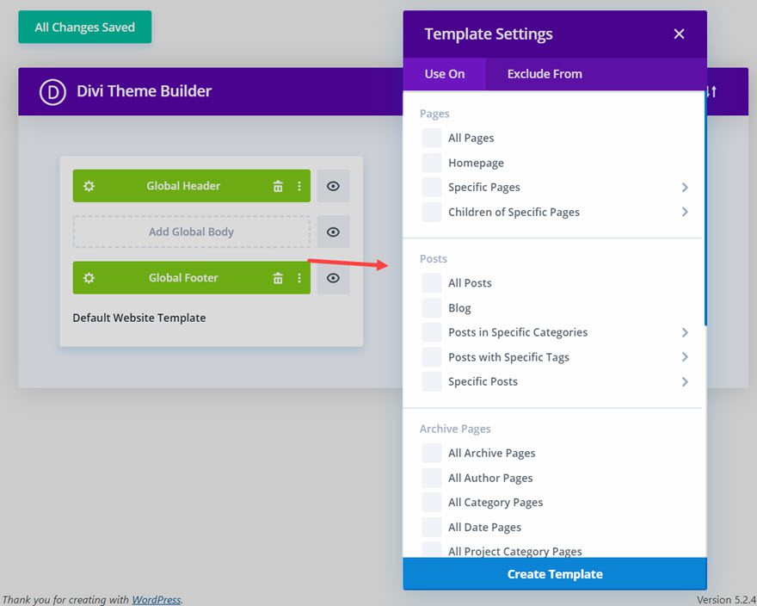This screenshot has width=757, height=606.
Task: Click the Divi logo icon
Action: [x=52, y=91]
